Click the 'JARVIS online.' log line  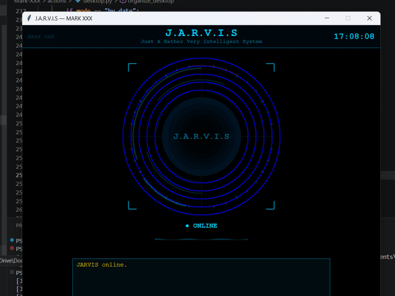point(102,265)
